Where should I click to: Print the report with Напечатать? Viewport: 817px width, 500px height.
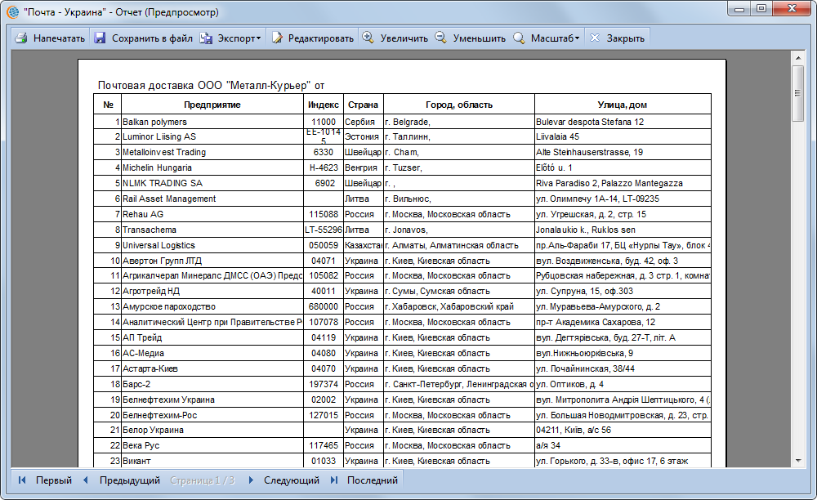click(59, 38)
